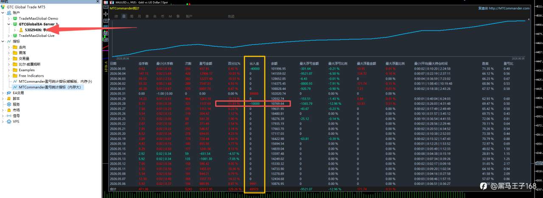Image resolution: width=543 pixels, height=198 pixels.
Task: Expand the TradeMaxGlobal-Demo server node
Action: click(x=9, y=19)
